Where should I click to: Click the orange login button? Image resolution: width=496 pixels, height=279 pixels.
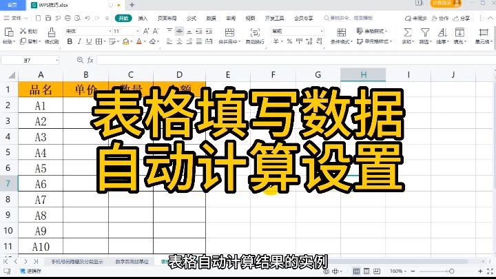click(x=446, y=3)
